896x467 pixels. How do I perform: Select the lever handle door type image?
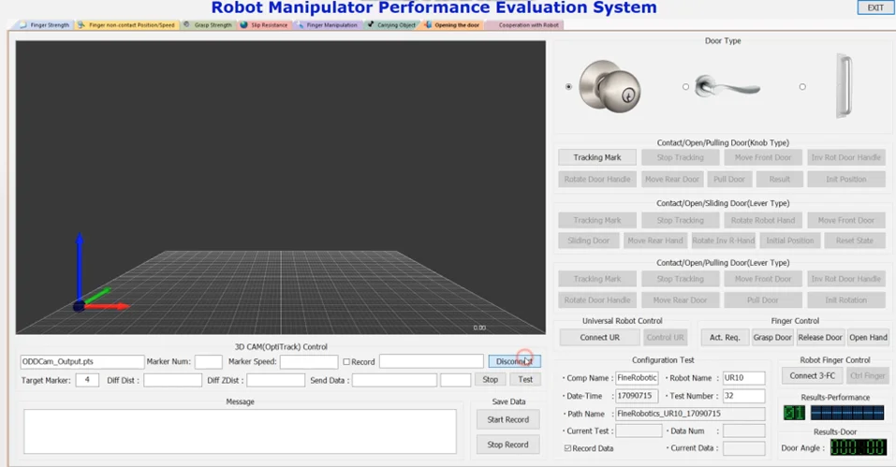click(727, 87)
